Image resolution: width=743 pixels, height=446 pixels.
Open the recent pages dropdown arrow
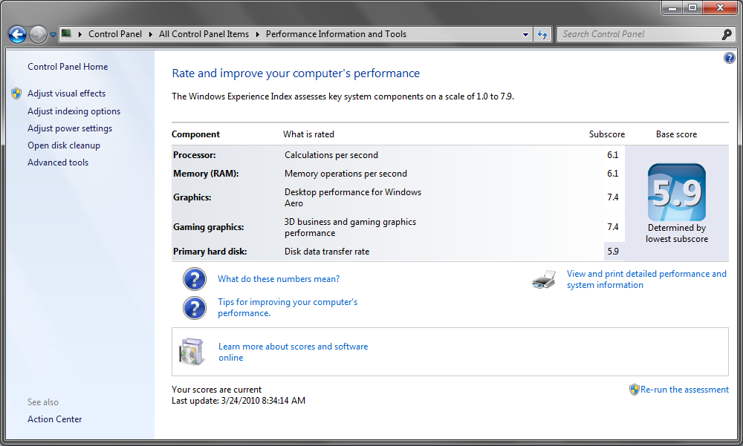pos(53,35)
